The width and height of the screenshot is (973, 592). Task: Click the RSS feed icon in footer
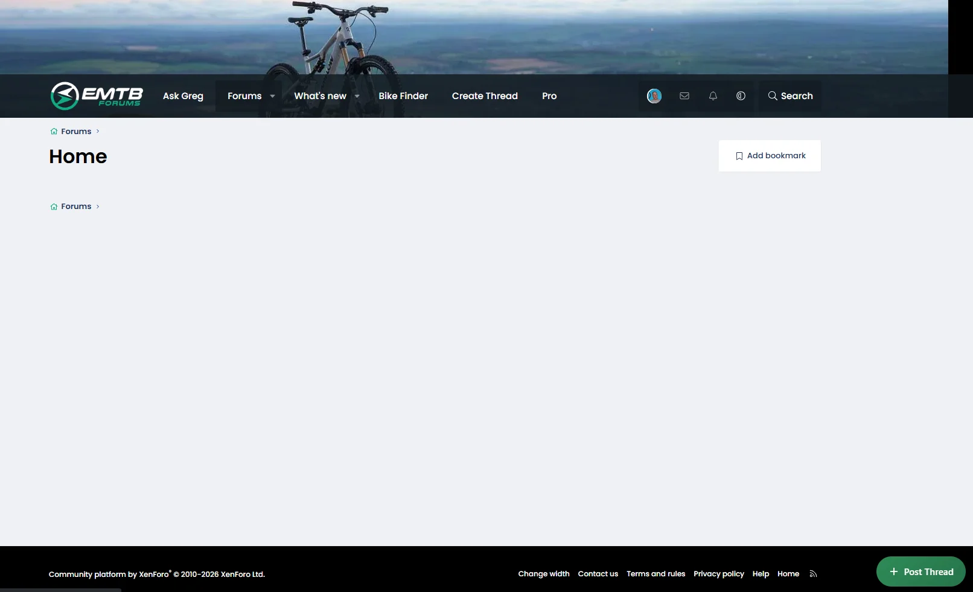point(813,574)
